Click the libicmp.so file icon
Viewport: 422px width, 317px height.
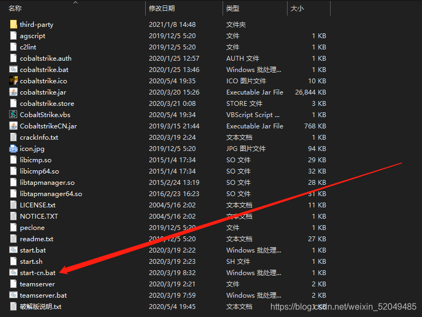tap(13, 160)
